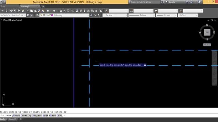Open Layer Properties Manager icon
This screenshot has width=218, height=122.
pyautogui.click(x=37, y=15)
